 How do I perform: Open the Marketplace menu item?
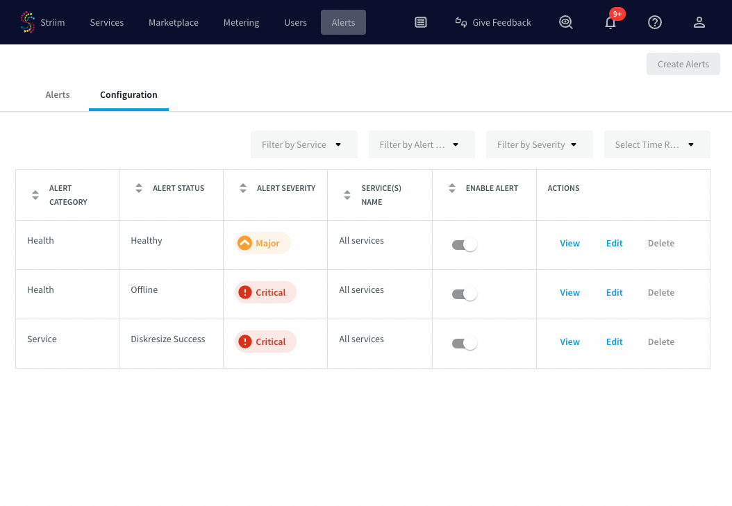(x=173, y=22)
